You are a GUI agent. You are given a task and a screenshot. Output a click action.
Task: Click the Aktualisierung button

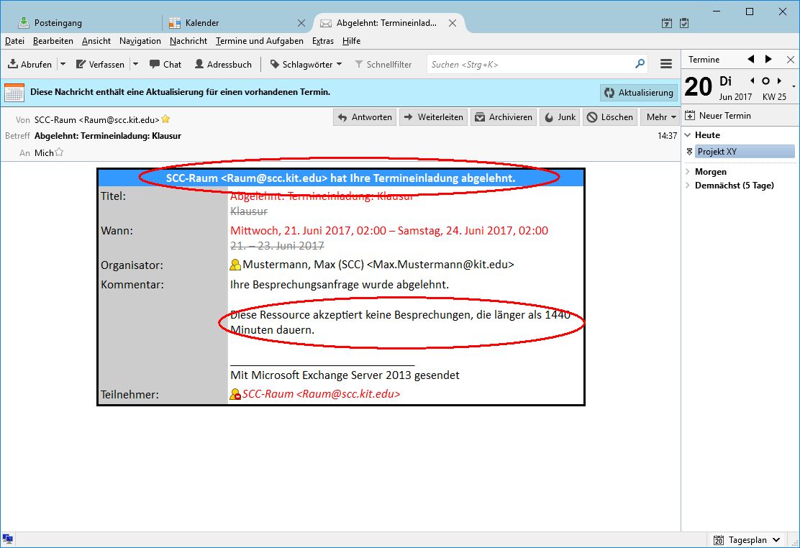click(x=639, y=92)
